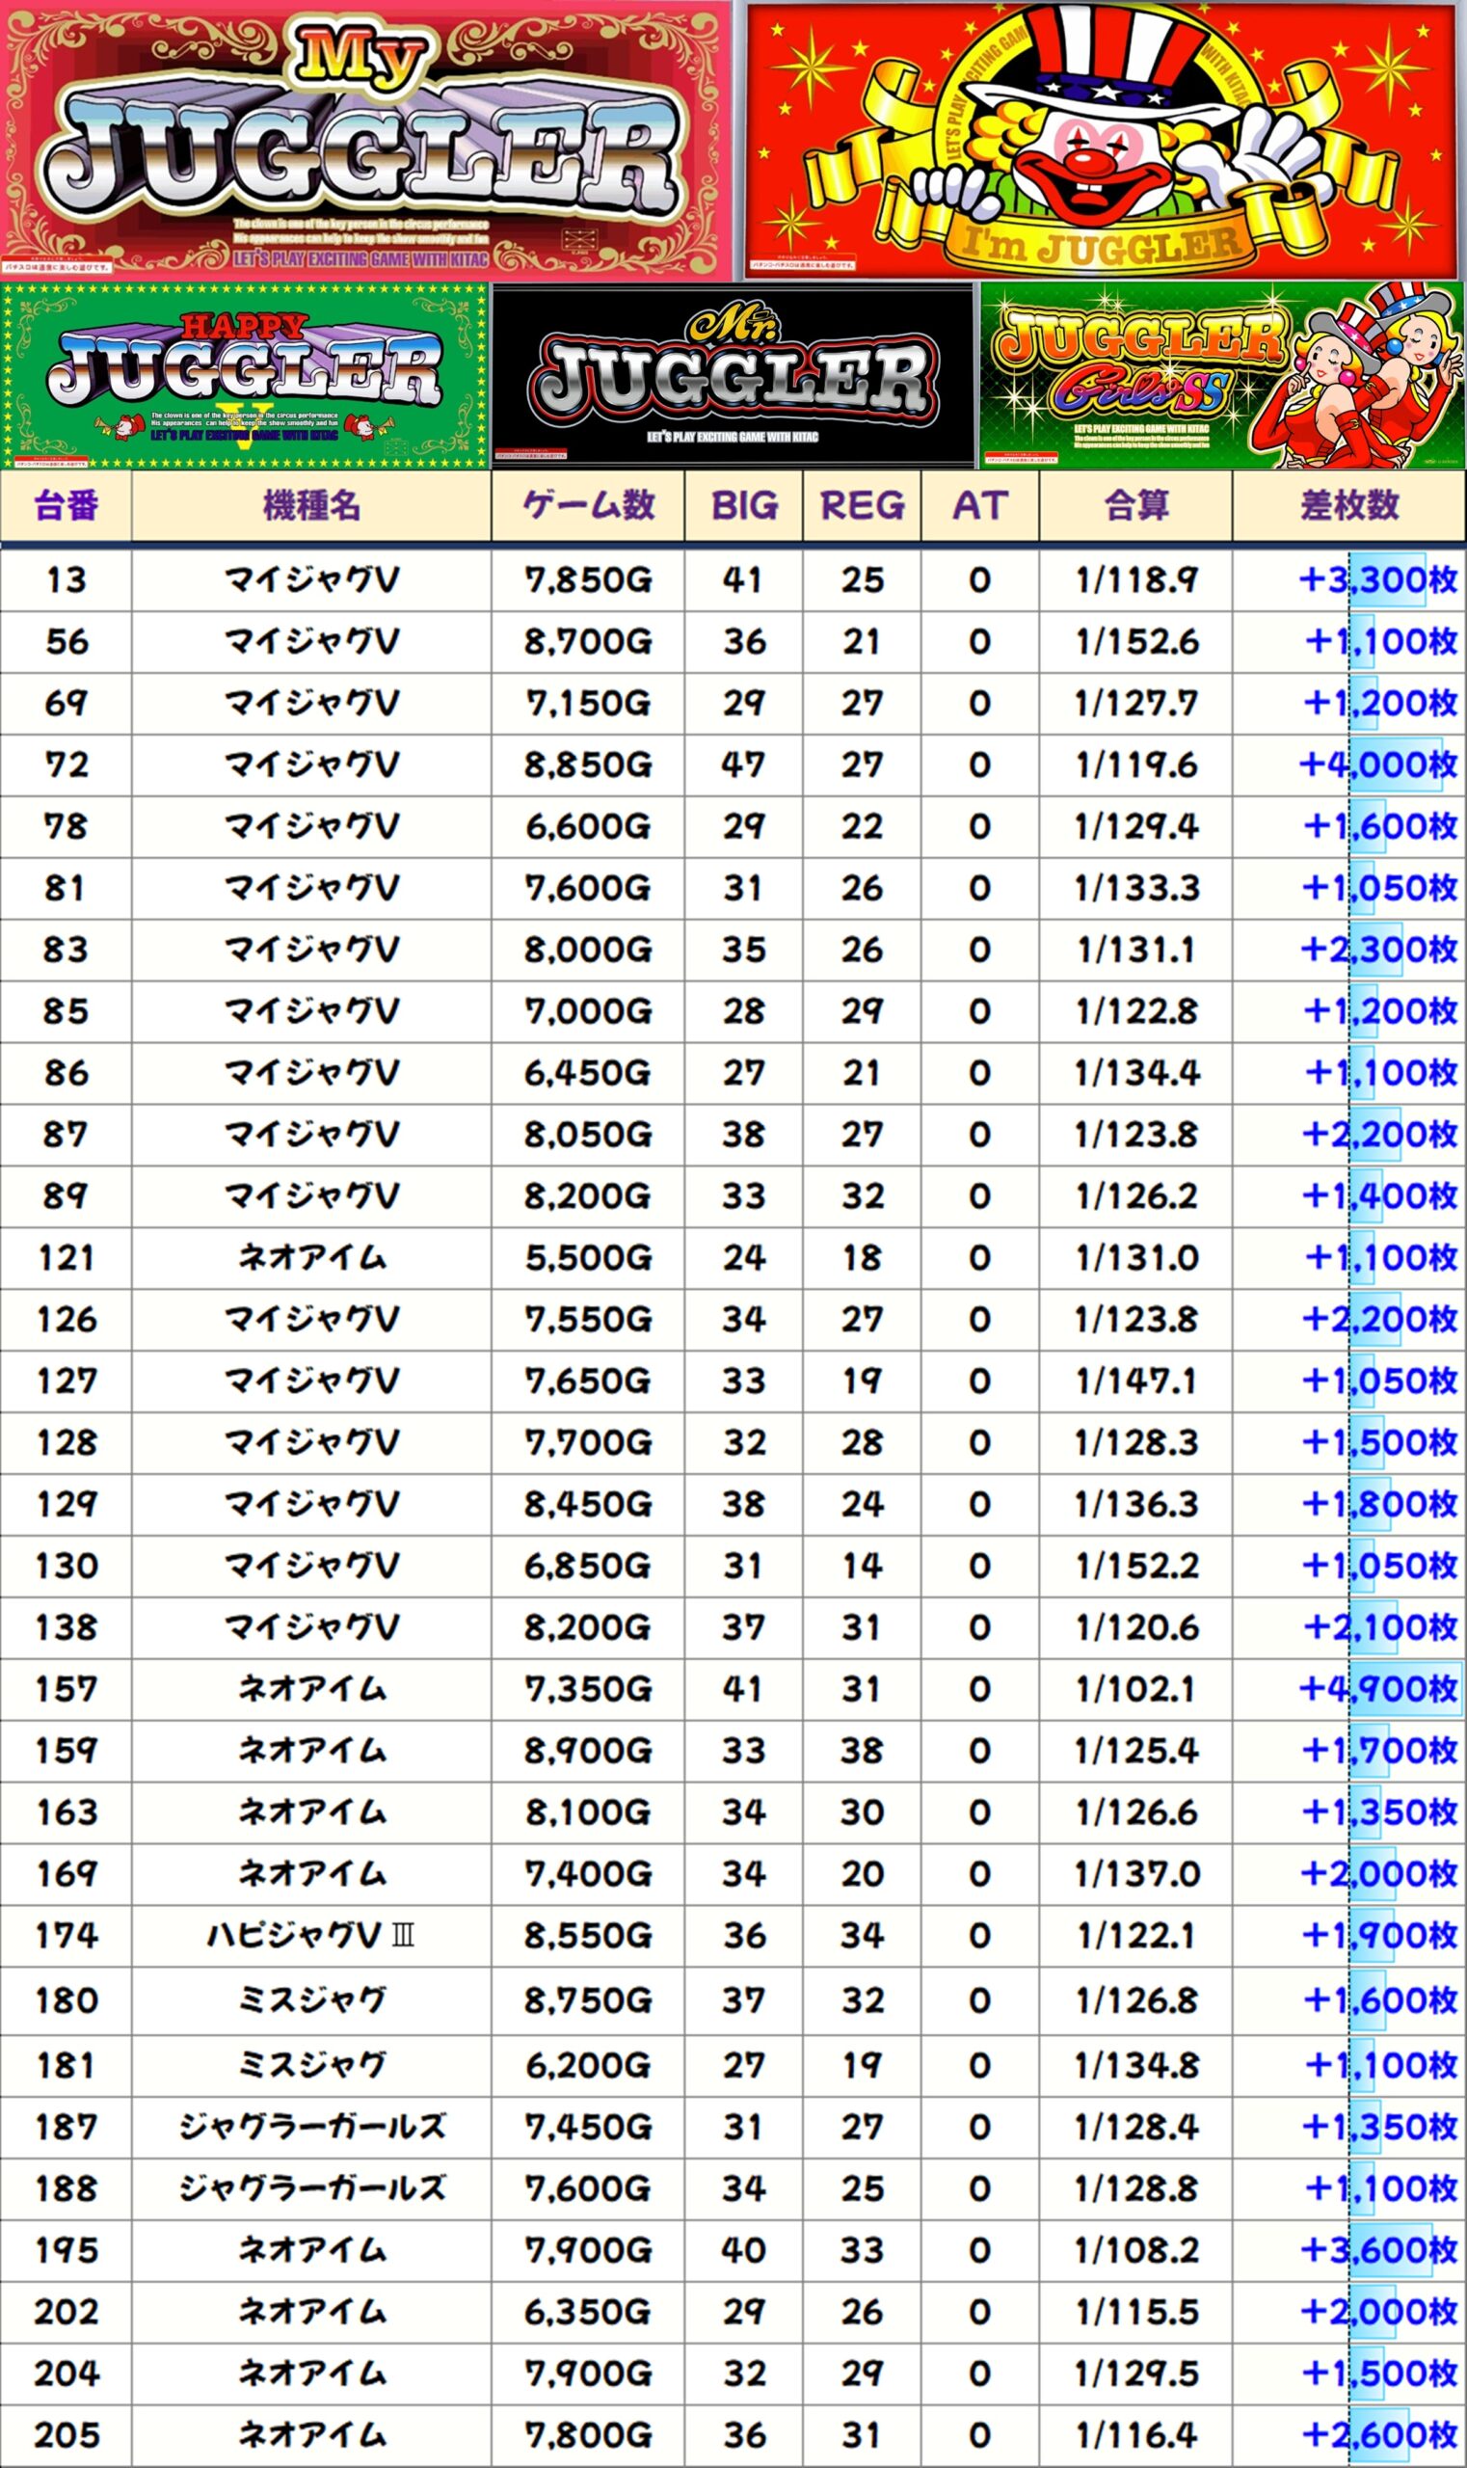This screenshot has height=2468, width=1467.
Task: Click the ジャグラーガールズ name in row 187
Action: 311,2127
